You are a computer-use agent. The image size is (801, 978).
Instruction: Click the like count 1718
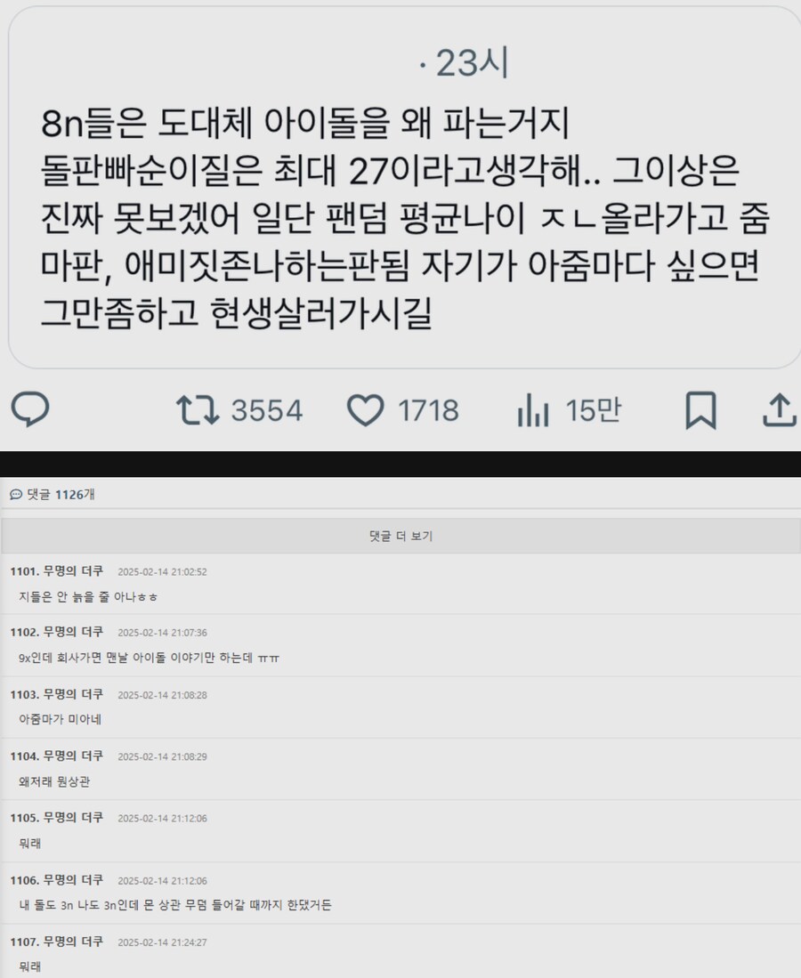click(429, 410)
